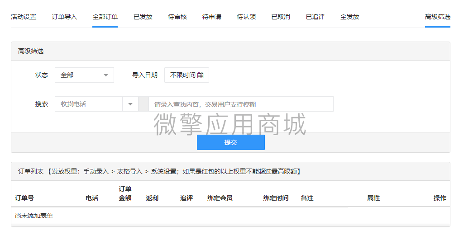Open the 状态 dropdown showing 全部
This screenshot has height=249, width=459.
pos(84,75)
